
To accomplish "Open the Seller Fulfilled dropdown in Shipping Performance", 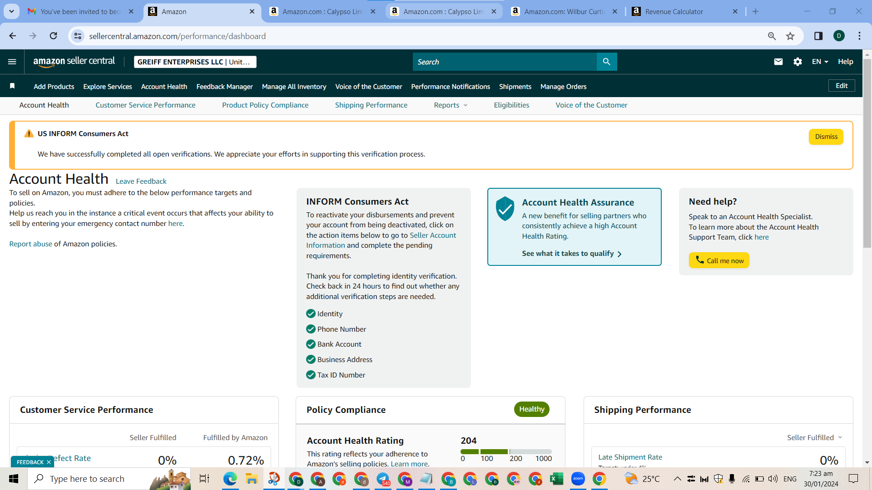I will point(815,437).
